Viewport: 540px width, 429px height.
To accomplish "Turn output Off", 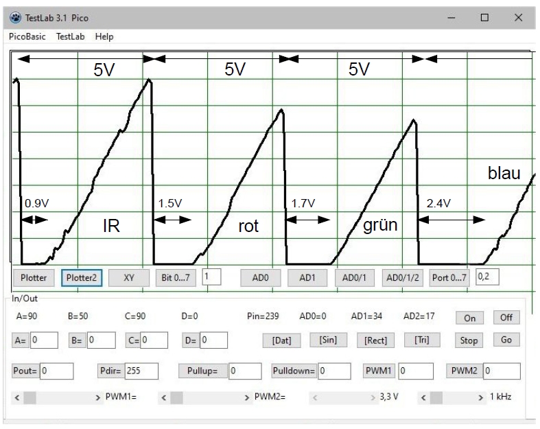I will (506, 318).
